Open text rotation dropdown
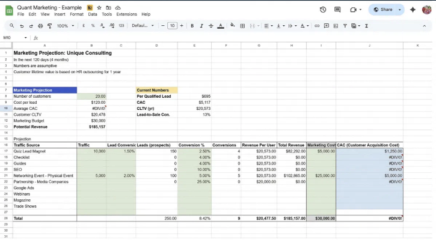 304,26
